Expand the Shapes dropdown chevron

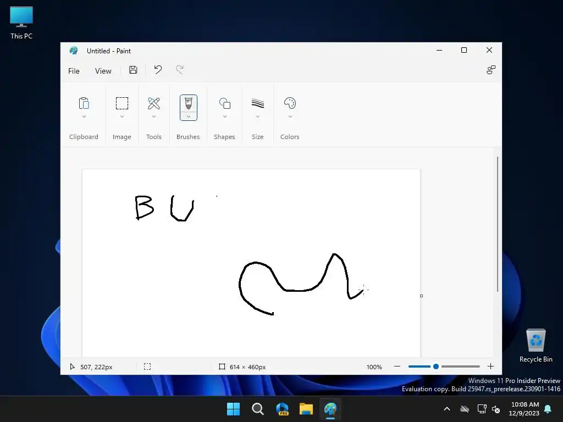point(225,116)
